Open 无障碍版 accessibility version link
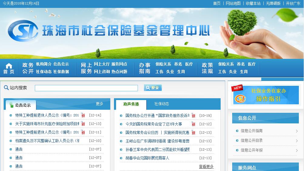The width and height of the screenshot is (304, 171). 273,3
